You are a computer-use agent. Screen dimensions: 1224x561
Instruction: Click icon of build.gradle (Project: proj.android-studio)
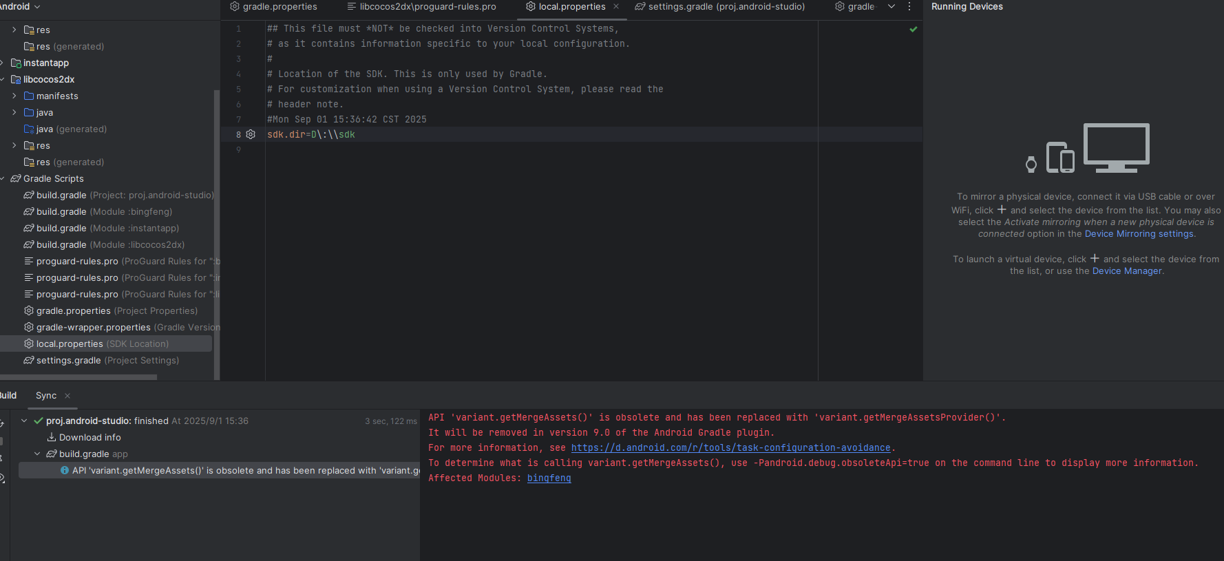coord(29,195)
